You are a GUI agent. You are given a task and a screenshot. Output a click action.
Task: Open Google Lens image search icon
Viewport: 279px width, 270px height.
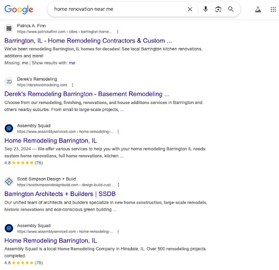[x=218, y=9]
